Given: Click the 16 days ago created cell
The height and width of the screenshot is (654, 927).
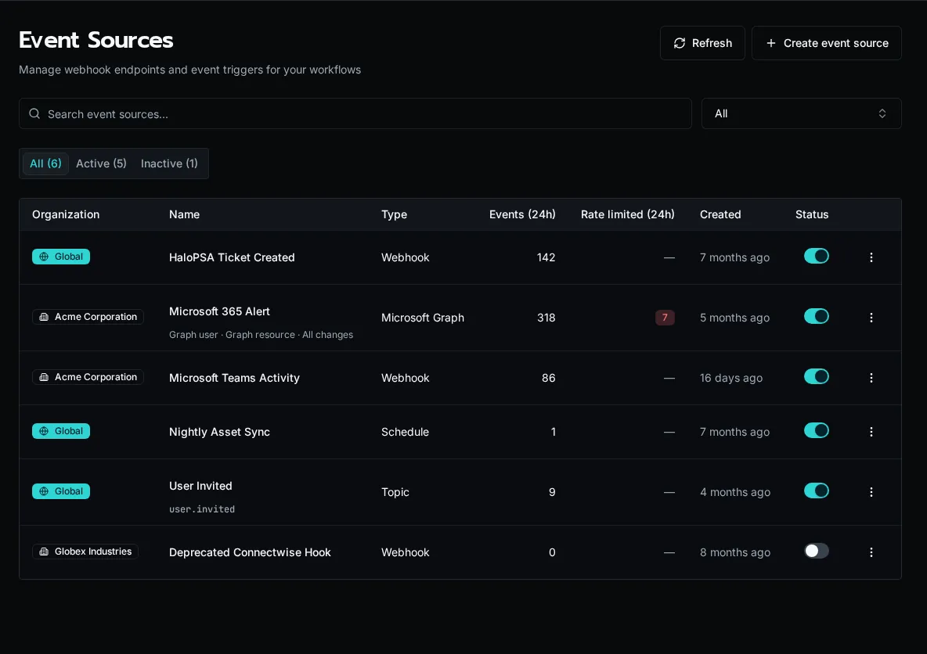Looking at the screenshot, I should tap(730, 378).
